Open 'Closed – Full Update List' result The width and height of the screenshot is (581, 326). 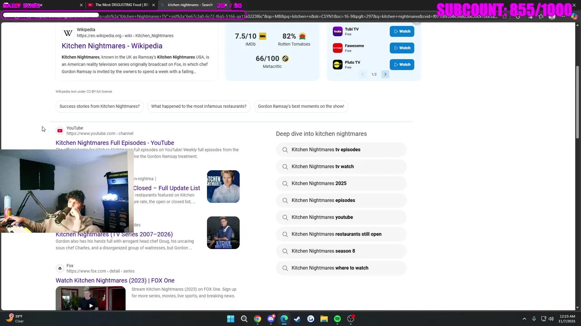(x=166, y=188)
